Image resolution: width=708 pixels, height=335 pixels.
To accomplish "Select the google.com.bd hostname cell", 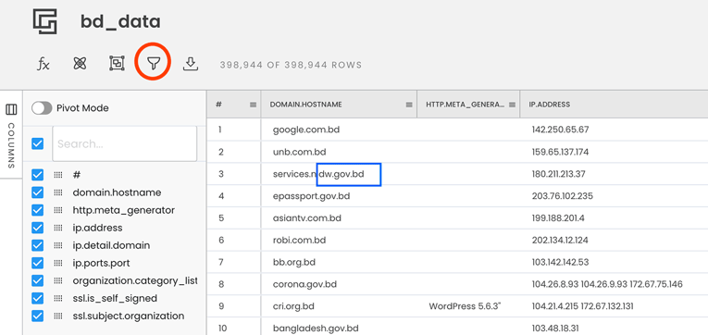I will tap(339, 130).
